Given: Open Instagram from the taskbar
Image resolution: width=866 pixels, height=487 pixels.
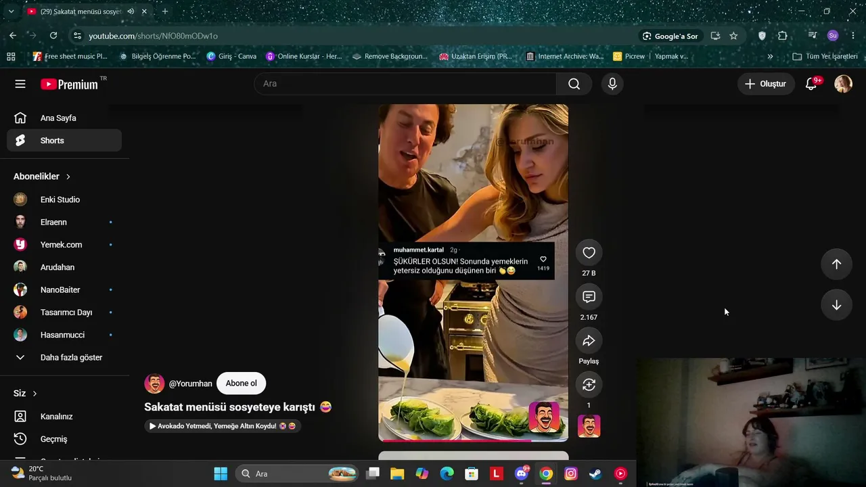Looking at the screenshot, I should pyautogui.click(x=571, y=473).
